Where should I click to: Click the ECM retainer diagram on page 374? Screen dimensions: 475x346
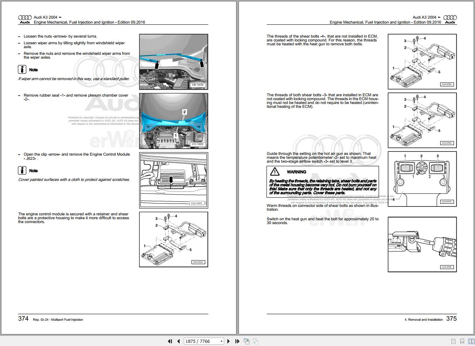174,239
